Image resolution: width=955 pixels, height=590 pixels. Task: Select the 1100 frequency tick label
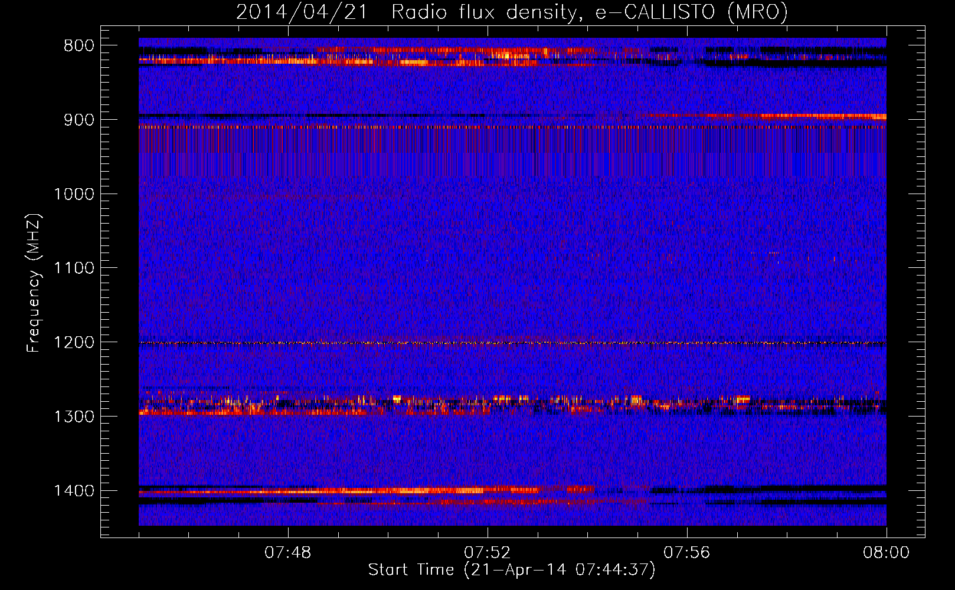click(x=74, y=268)
